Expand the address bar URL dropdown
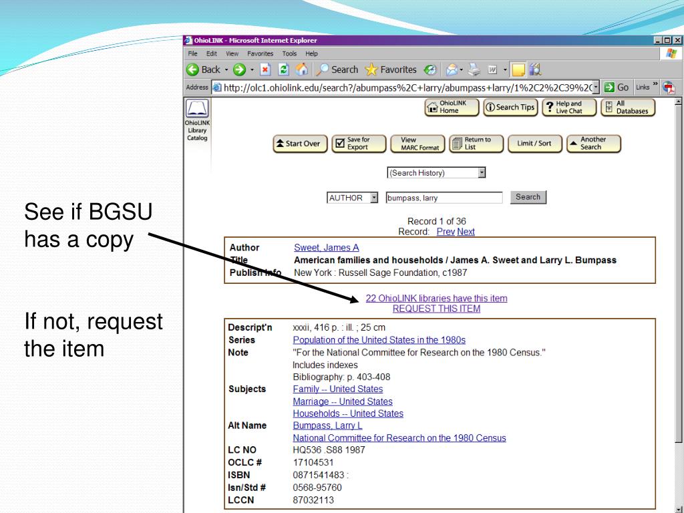Screen dimensions: 684x513 (596, 88)
